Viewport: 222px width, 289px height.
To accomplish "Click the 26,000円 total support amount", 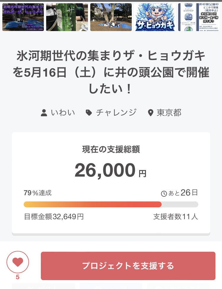I will coord(110,170).
